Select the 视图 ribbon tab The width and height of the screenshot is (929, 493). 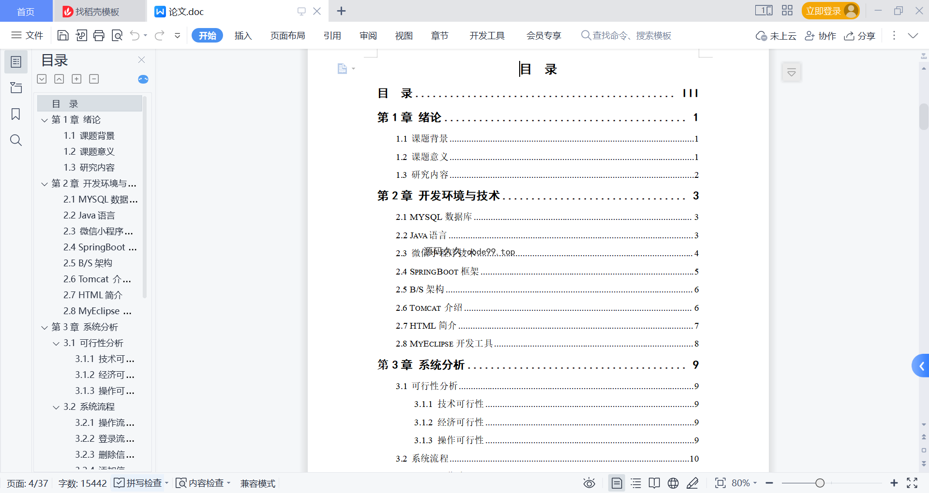pyautogui.click(x=404, y=35)
